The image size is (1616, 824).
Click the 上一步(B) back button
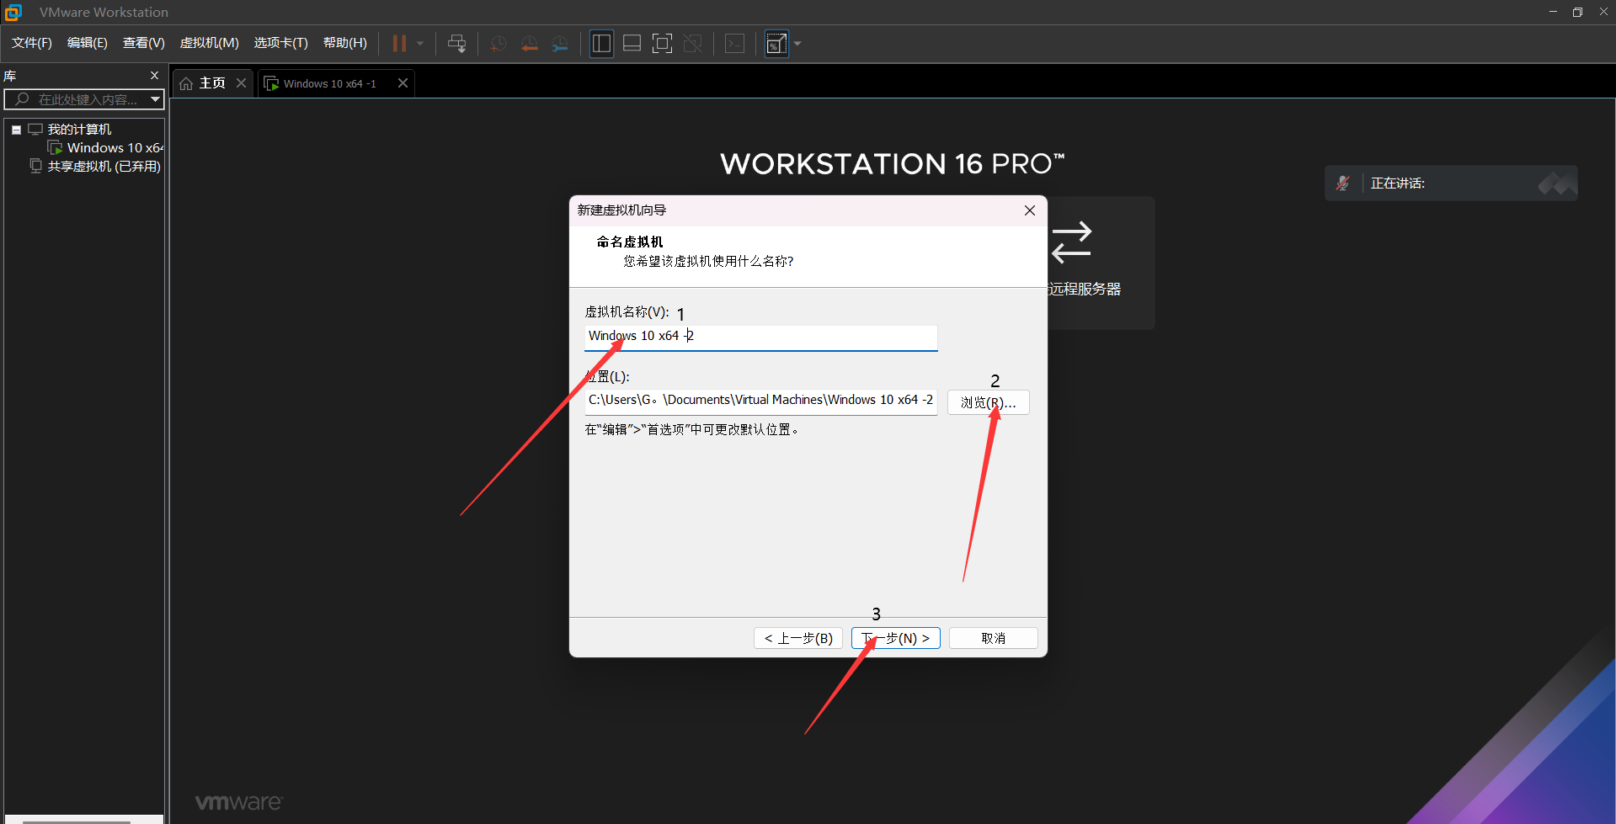[798, 638]
